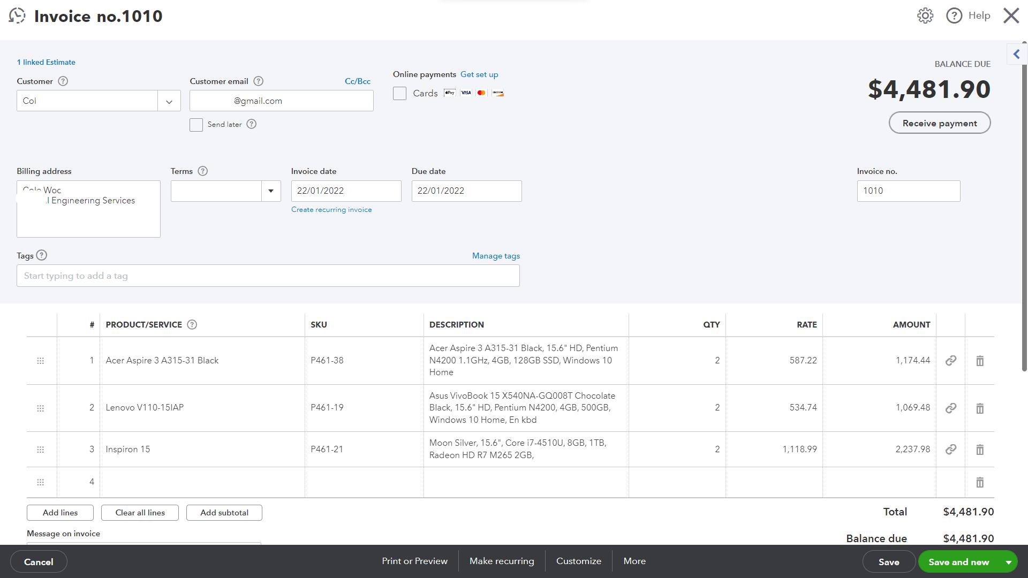The width and height of the screenshot is (1028, 578).
Task: Select Inspiron 15 product cell
Action: (202, 450)
